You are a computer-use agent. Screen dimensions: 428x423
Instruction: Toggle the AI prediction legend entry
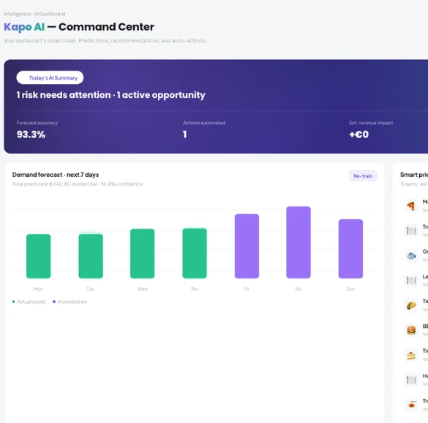pos(70,302)
